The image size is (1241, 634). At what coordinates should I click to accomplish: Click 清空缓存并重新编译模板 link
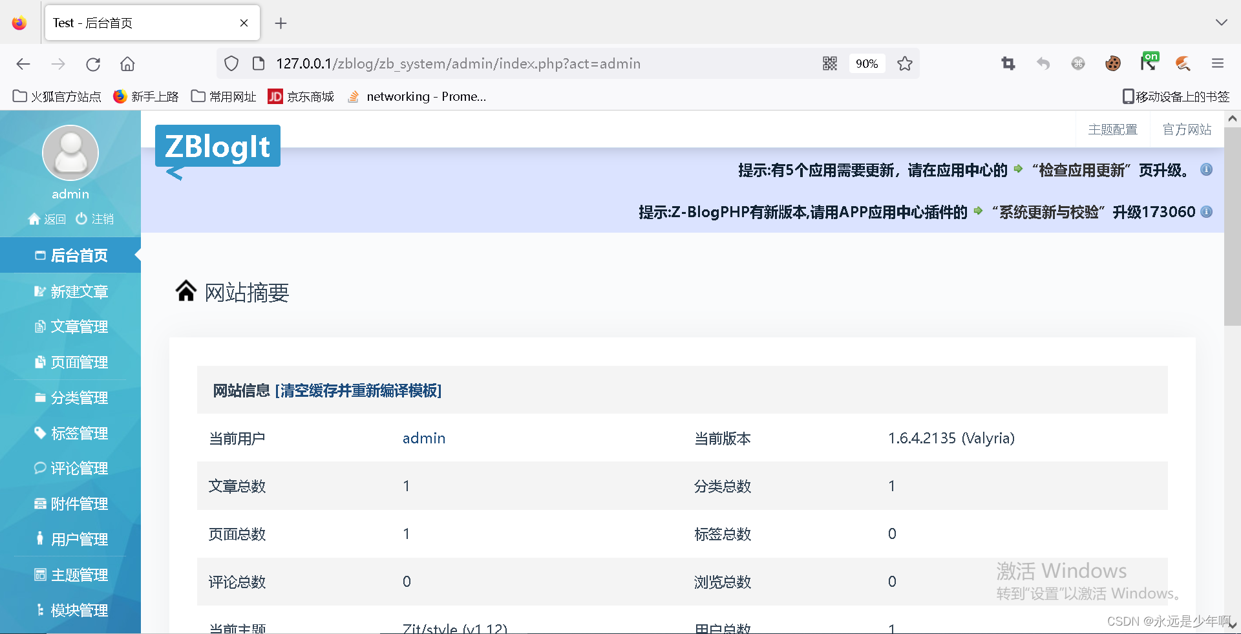pyautogui.click(x=358, y=390)
